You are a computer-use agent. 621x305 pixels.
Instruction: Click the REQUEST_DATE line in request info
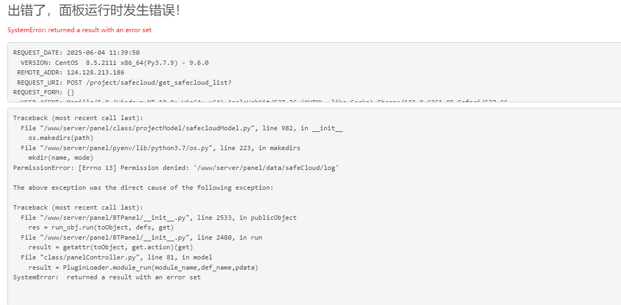pos(77,53)
